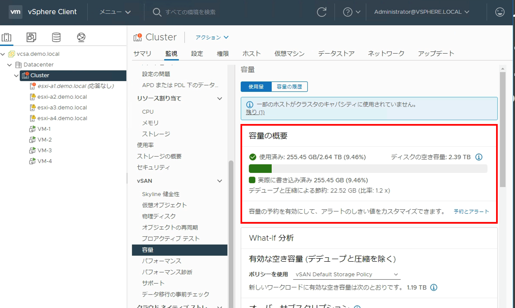
Task: Open the Hosts and Clusters inventory view icon
Action: tap(7, 37)
